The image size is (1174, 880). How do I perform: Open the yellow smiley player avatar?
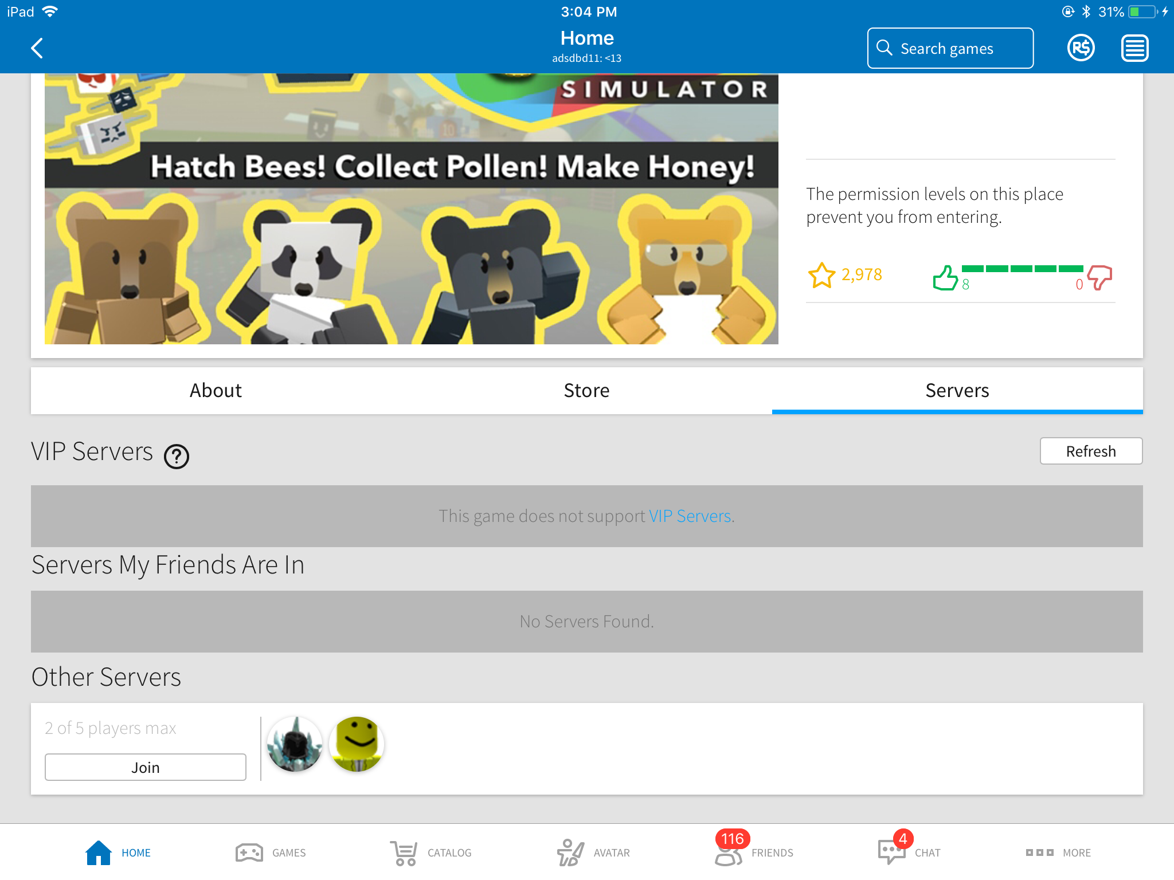coord(357,744)
